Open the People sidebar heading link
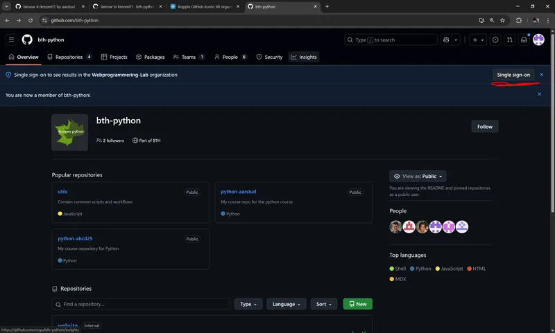 click(x=398, y=211)
